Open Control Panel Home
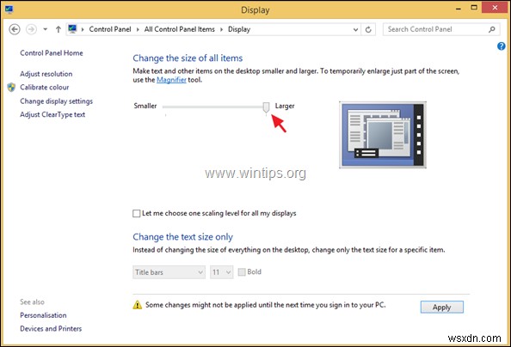This screenshot has width=511, height=347. pyautogui.click(x=52, y=53)
